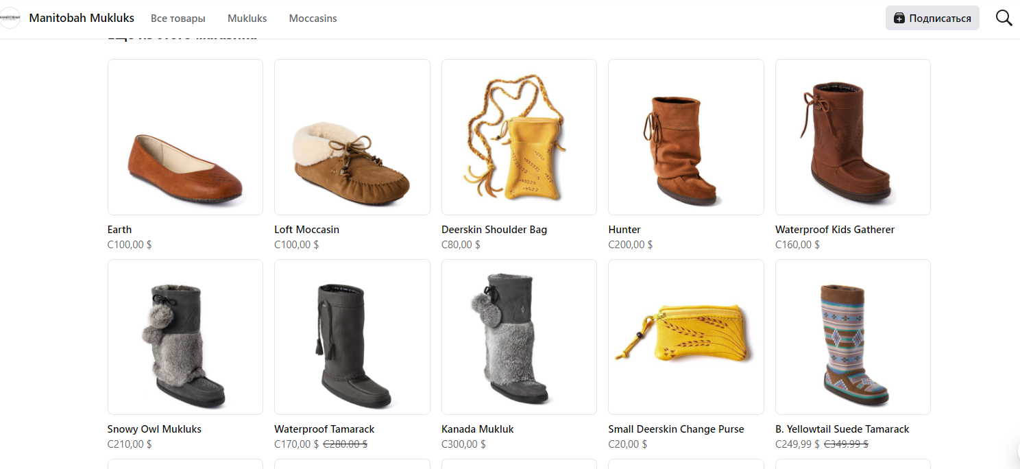
Task: Select the Loft Moccasin product image
Action: 352,137
